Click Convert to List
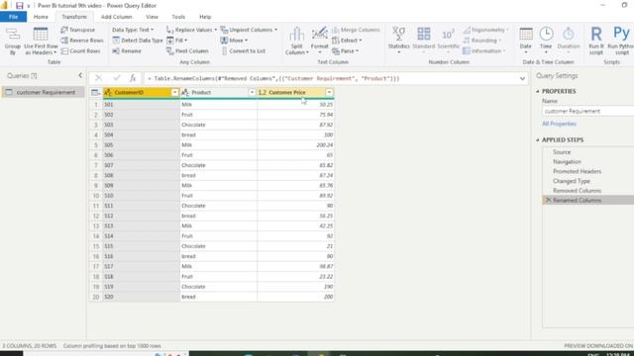634x356 pixels. tap(244, 51)
